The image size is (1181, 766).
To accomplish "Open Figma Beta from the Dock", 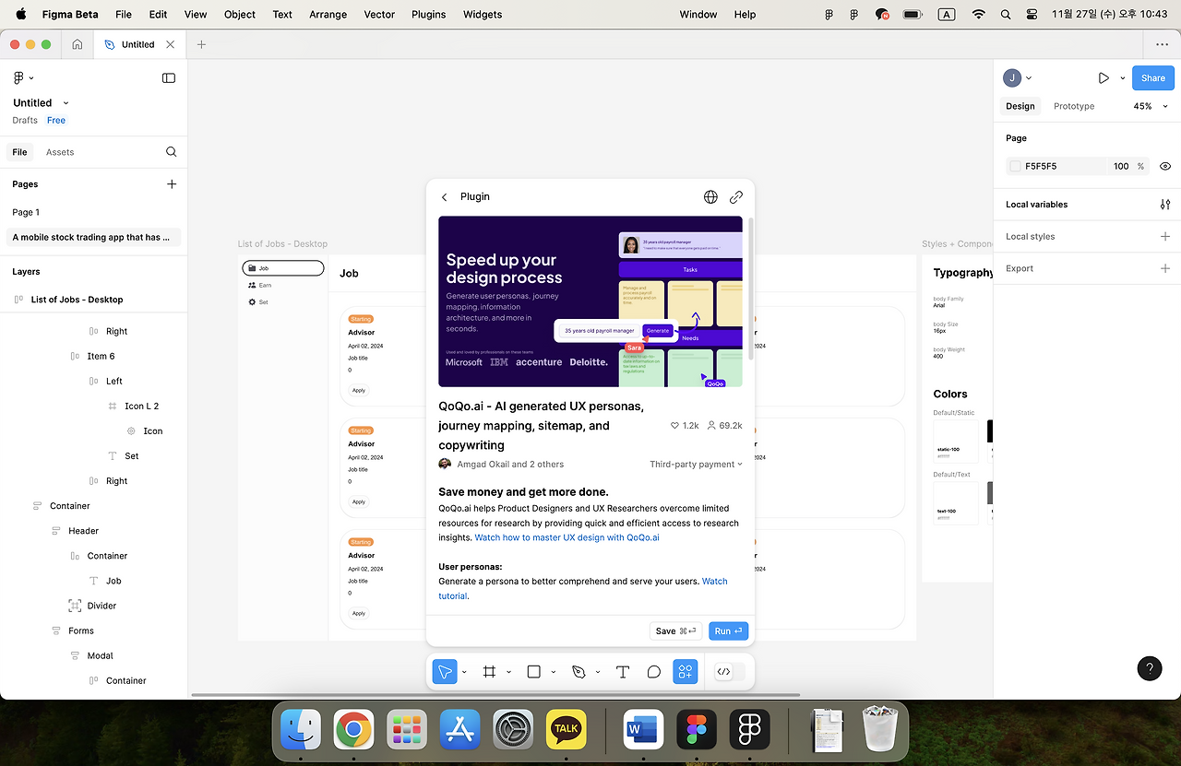I will pyautogui.click(x=748, y=729).
